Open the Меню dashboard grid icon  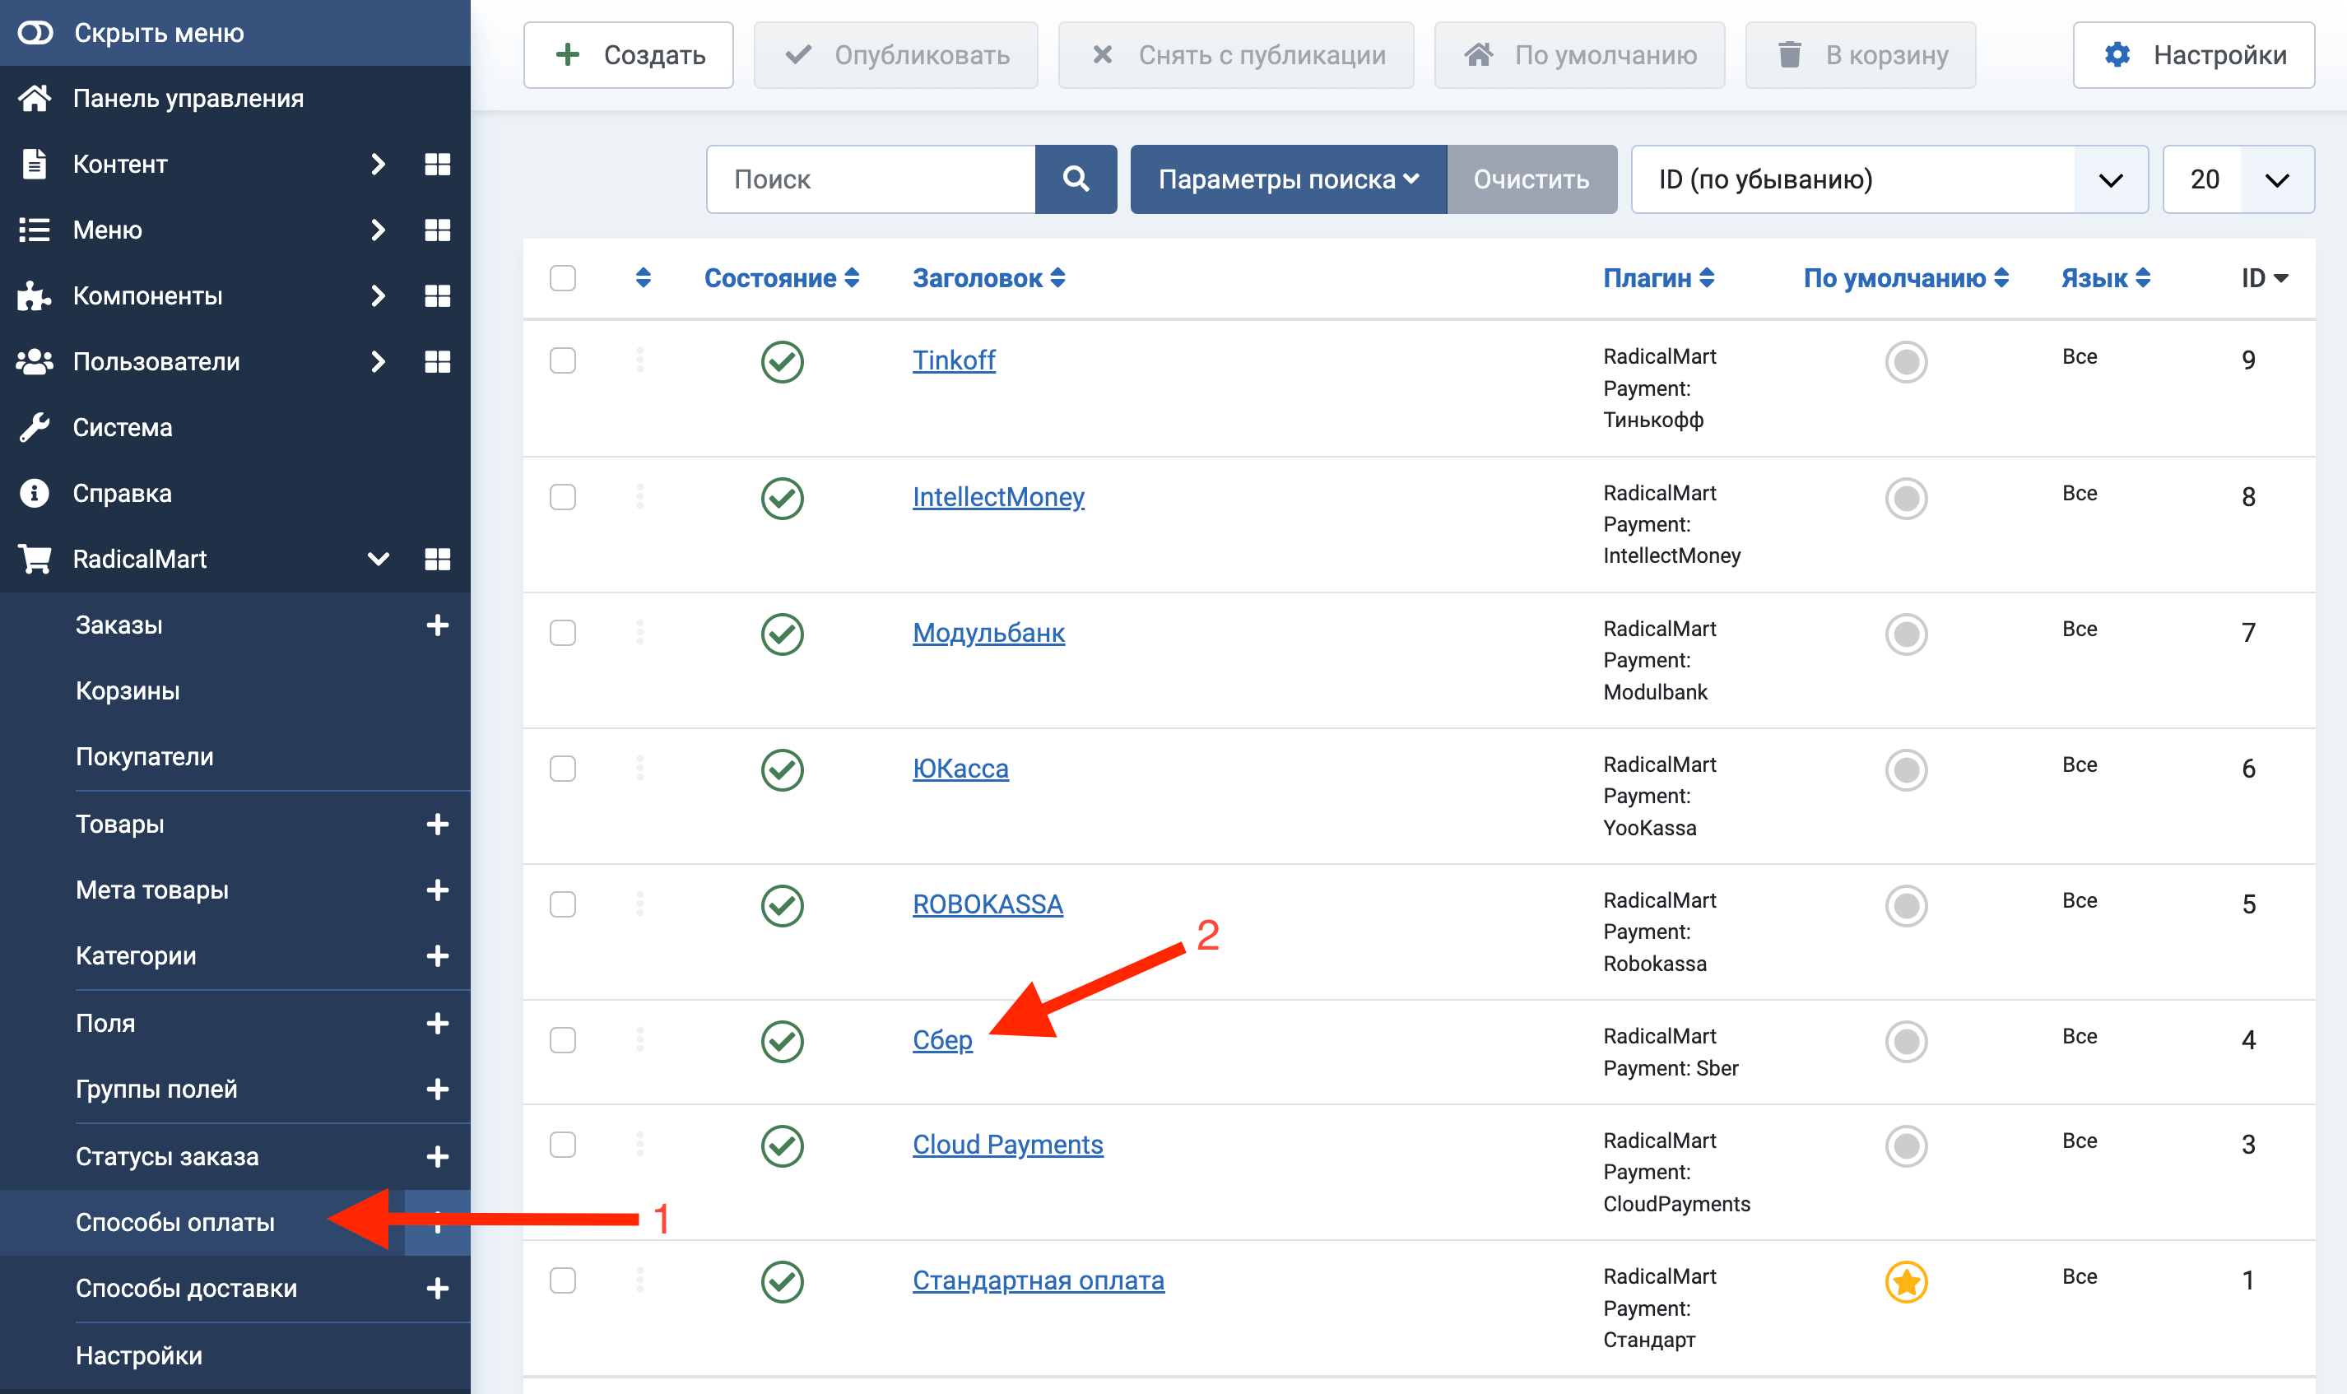[x=437, y=230]
